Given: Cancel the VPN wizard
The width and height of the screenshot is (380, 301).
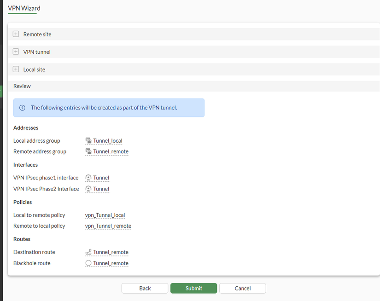Looking at the screenshot, I should point(242,288).
